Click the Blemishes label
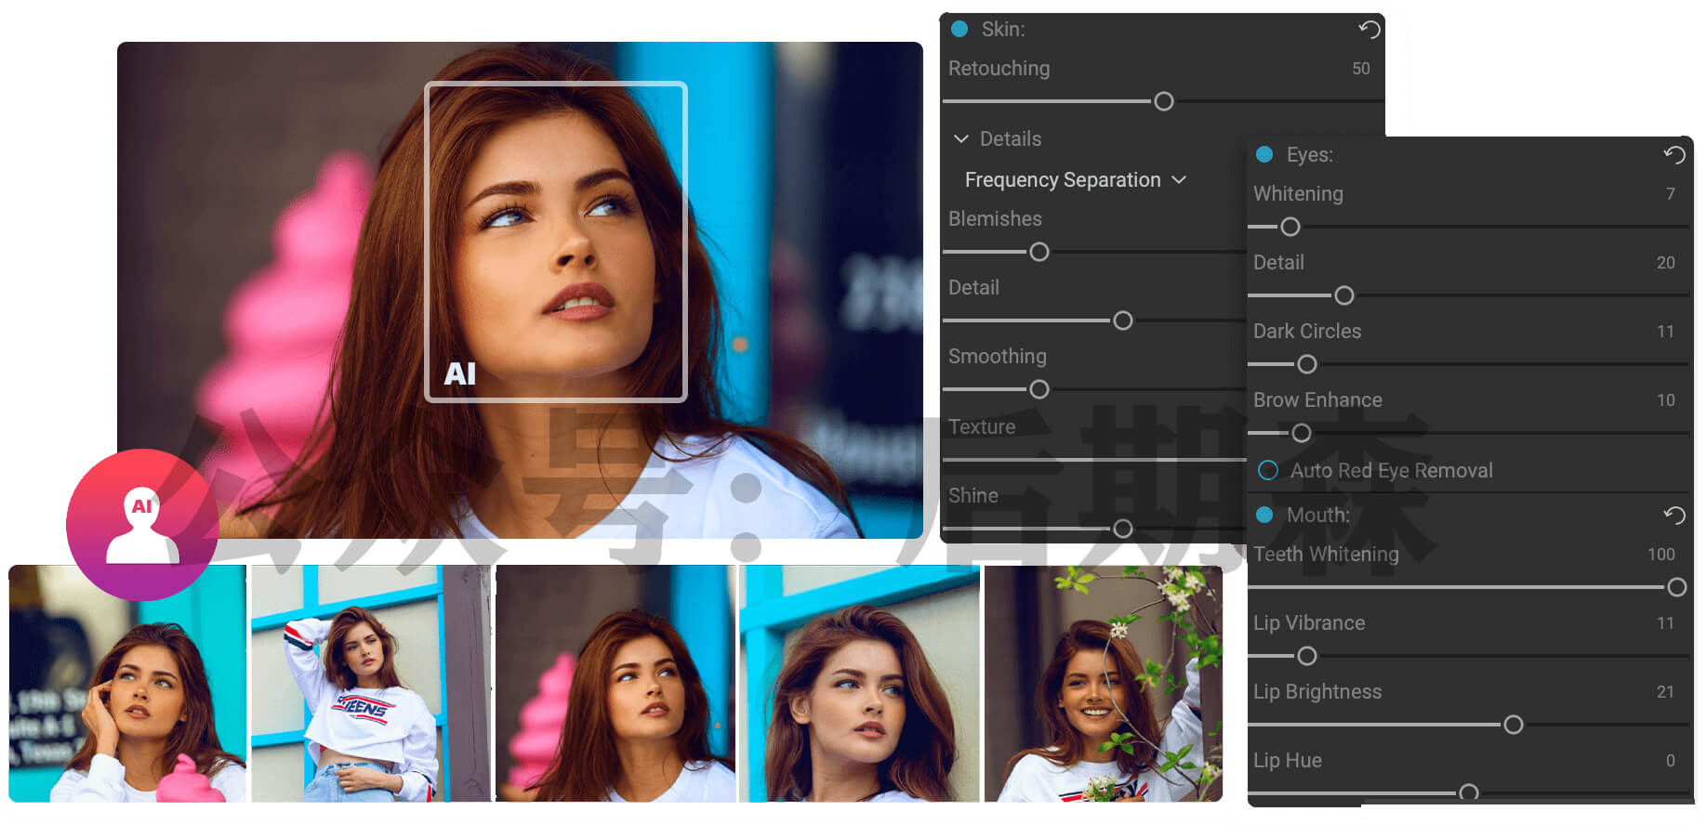Screen dimensions: 1707x837 click(995, 219)
